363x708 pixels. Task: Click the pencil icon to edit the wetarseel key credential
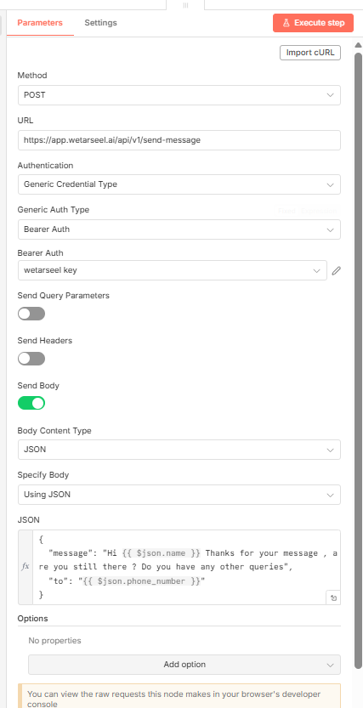[336, 270]
